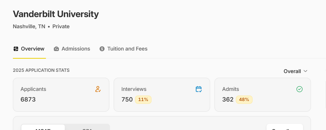Select the MCAT toggle segment
This screenshot has height=130, width=326.
point(43,128)
